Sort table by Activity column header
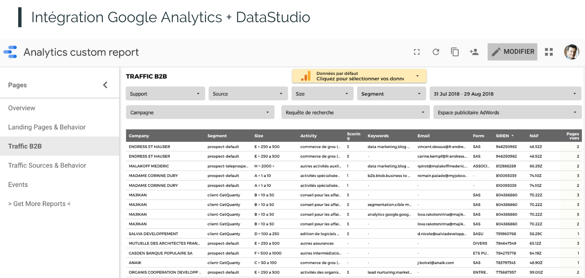585x278 pixels. click(x=308, y=136)
